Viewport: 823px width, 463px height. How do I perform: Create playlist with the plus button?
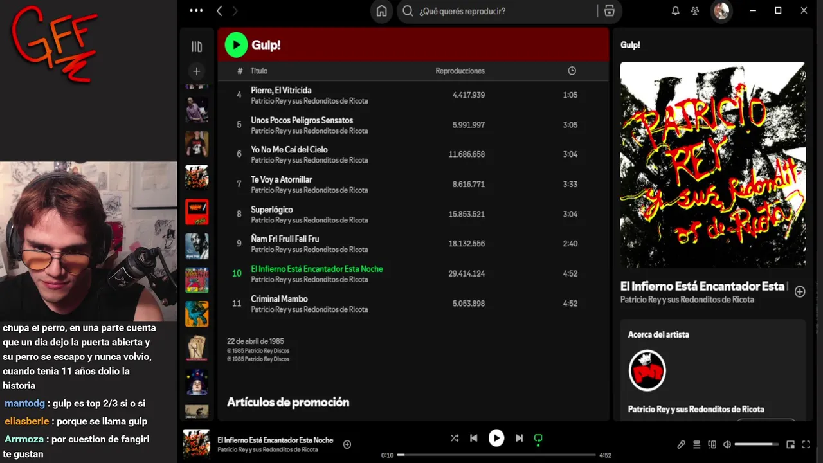tap(197, 71)
